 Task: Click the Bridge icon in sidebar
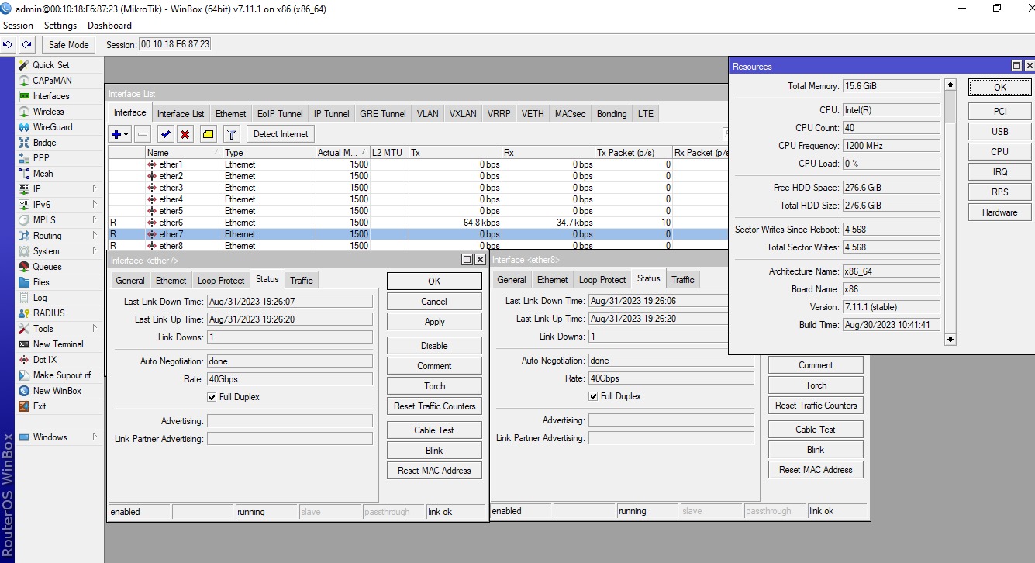pyautogui.click(x=24, y=143)
